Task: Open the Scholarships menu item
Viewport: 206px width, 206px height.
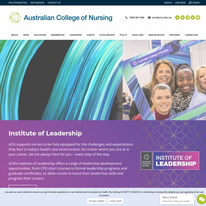Action: click(107, 35)
